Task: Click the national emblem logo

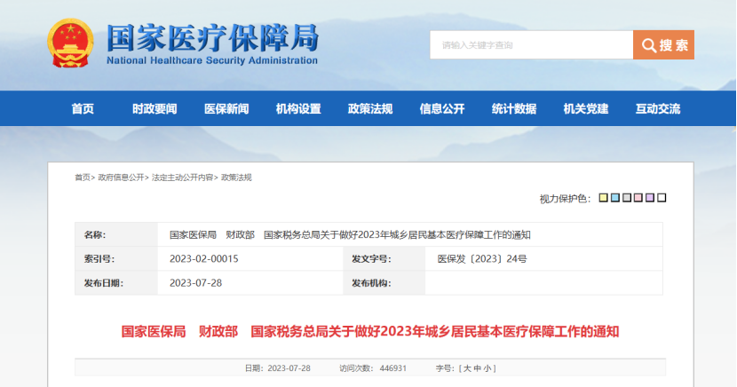Action: pos(69,43)
